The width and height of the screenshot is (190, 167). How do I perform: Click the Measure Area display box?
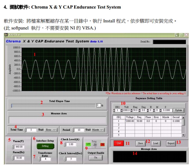[x=57, y=120]
